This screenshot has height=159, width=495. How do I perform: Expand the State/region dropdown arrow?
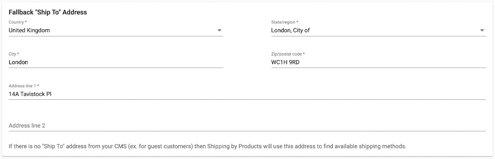tap(482, 30)
